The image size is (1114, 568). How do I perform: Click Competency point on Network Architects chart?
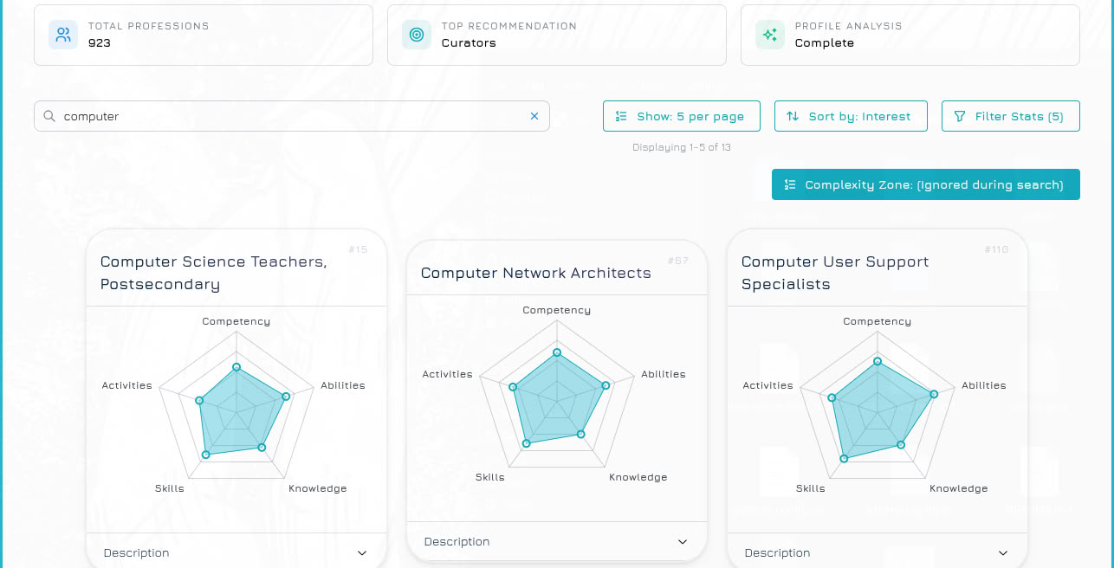[x=557, y=352]
